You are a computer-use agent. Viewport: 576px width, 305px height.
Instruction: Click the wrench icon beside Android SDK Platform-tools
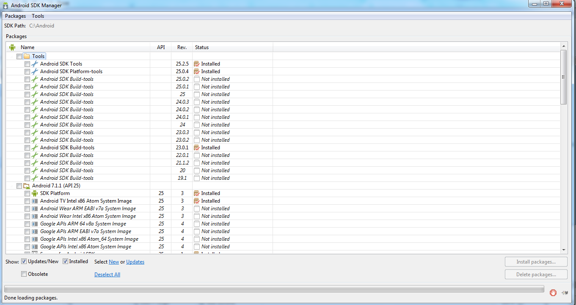click(x=35, y=71)
